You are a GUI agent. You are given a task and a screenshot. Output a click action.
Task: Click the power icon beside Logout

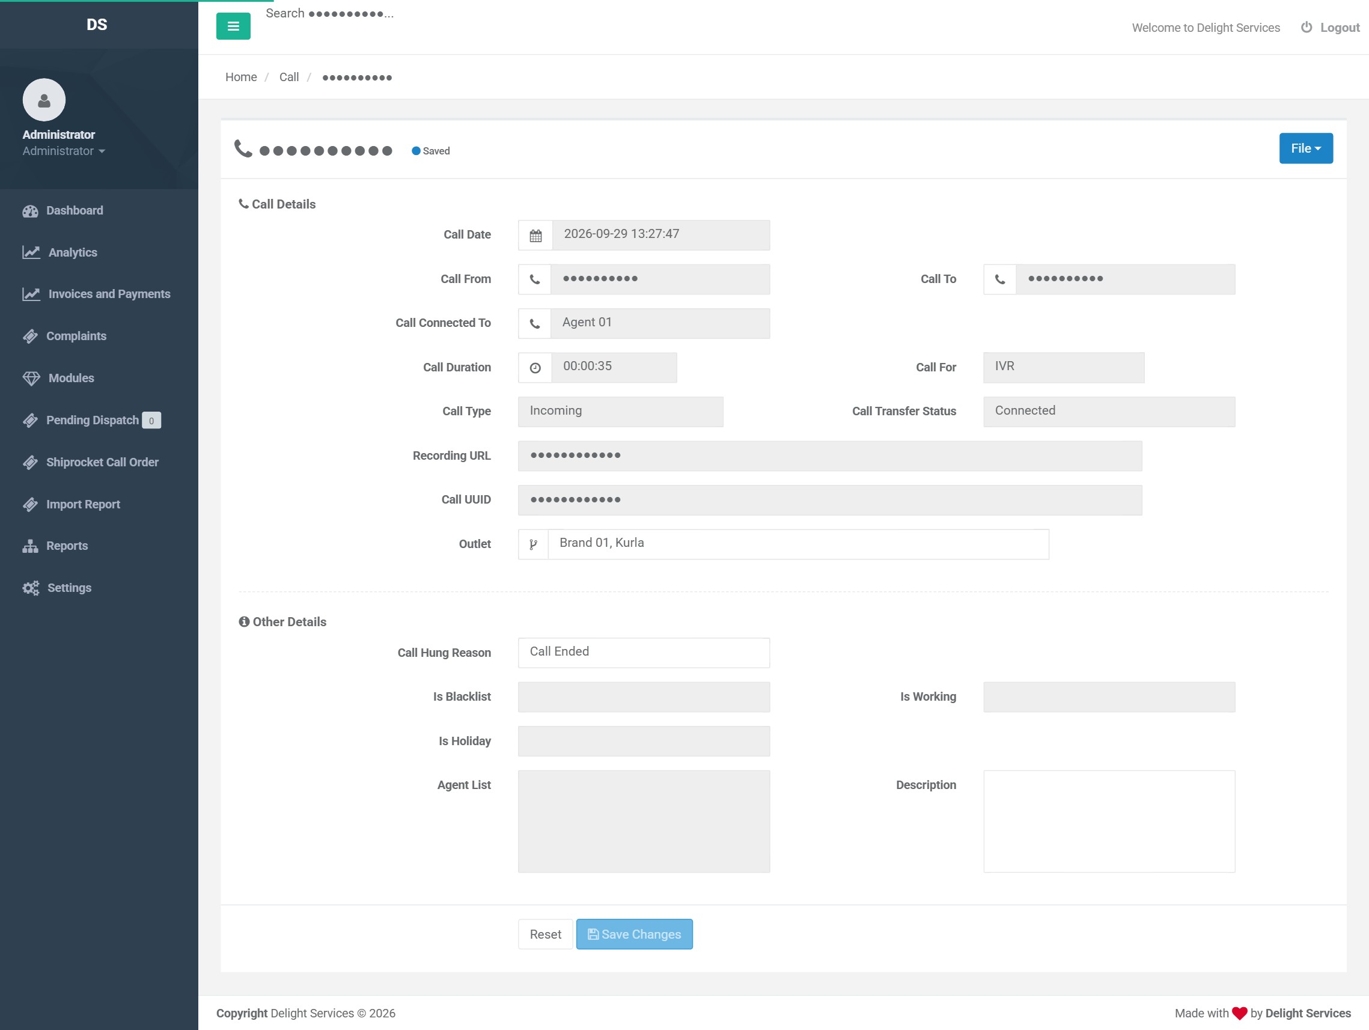(x=1306, y=27)
